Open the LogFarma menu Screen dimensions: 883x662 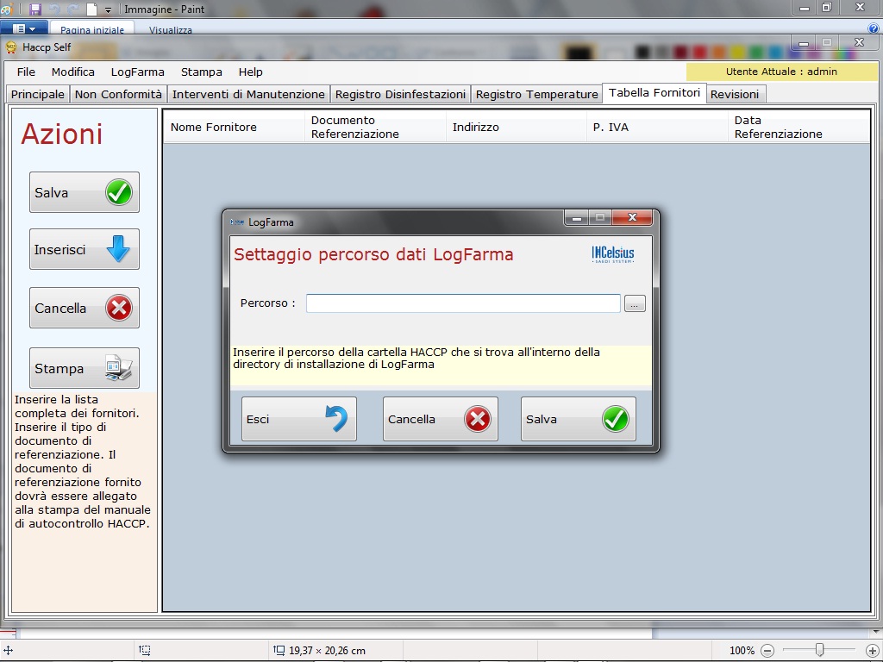click(x=137, y=72)
